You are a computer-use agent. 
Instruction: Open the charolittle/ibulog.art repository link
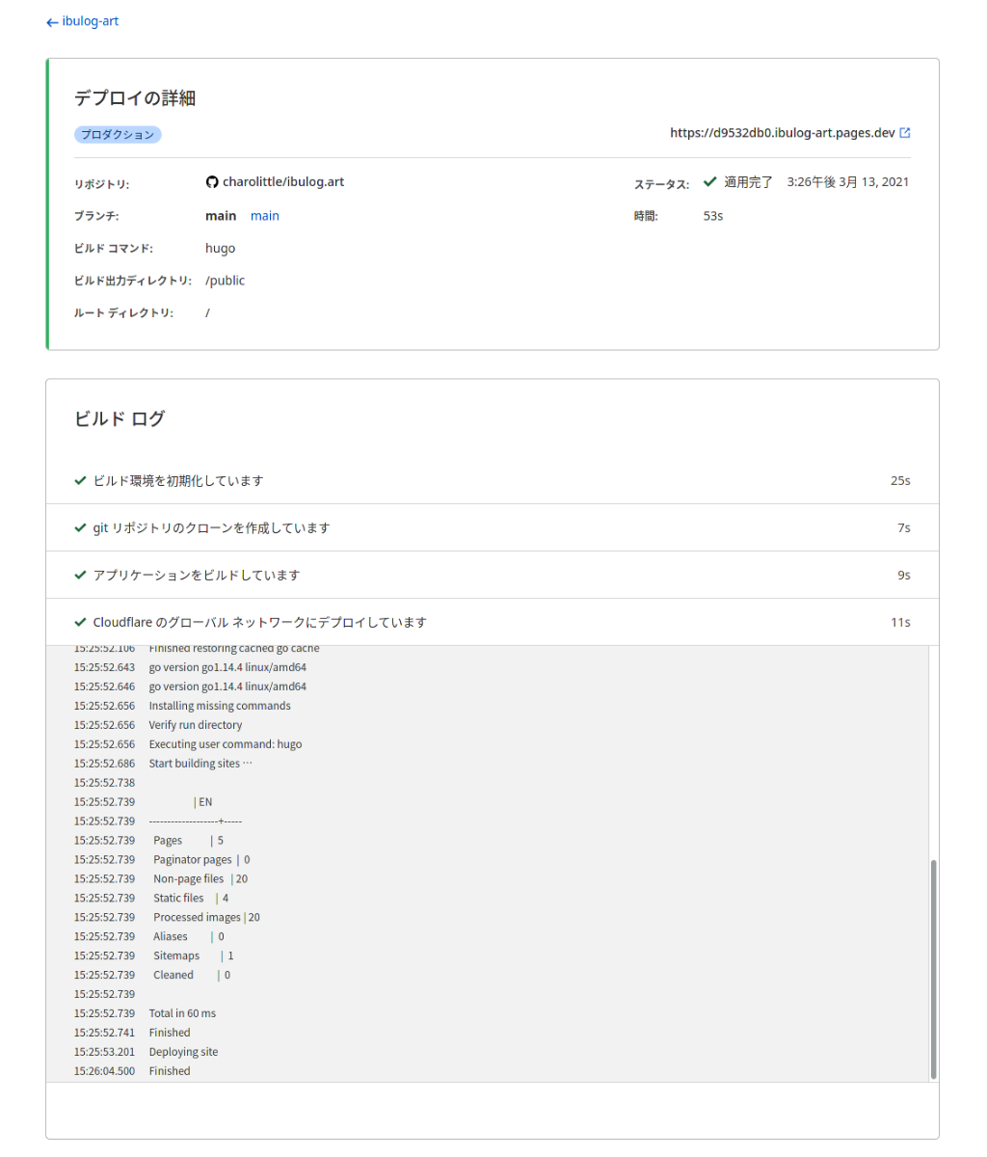[x=283, y=182]
